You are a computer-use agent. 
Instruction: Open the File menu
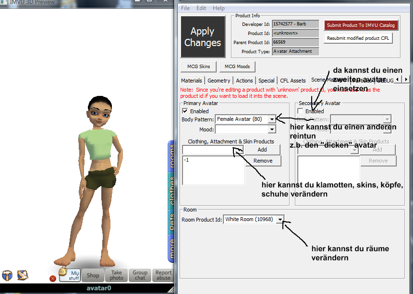[185, 8]
